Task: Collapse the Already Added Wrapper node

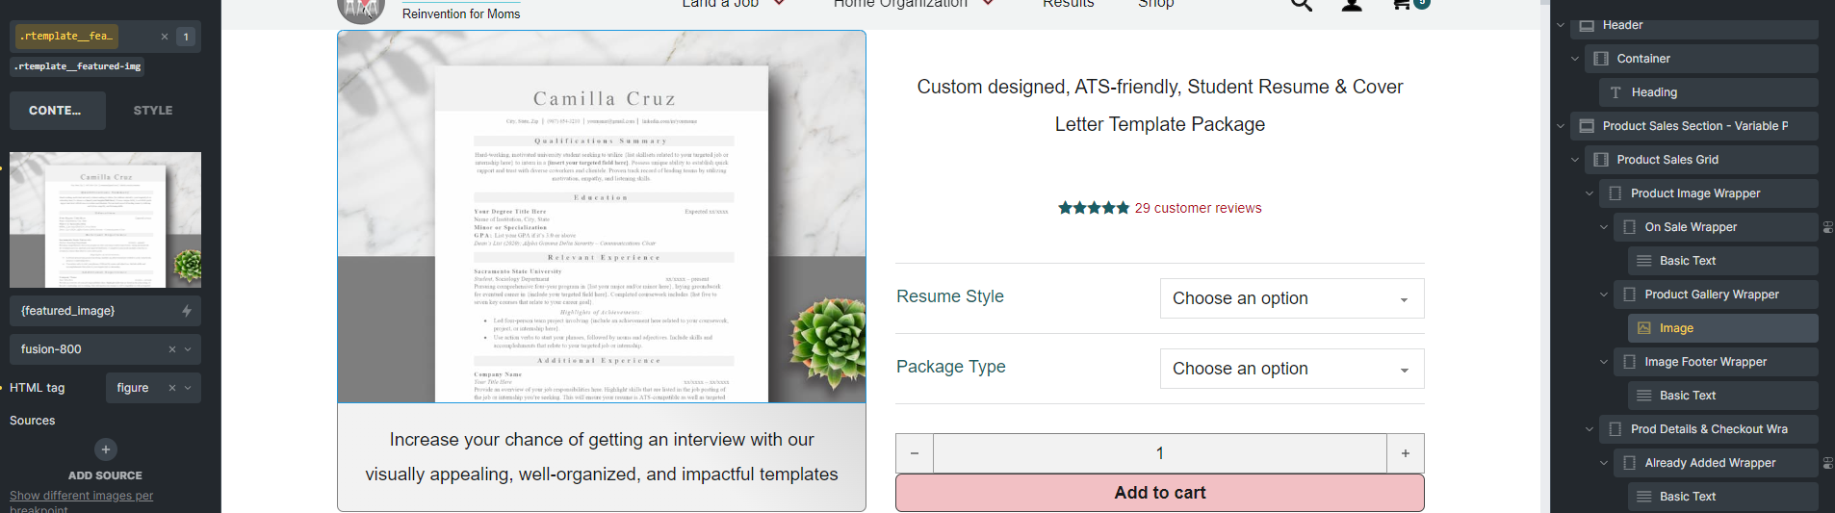Action: tap(1604, 463)
